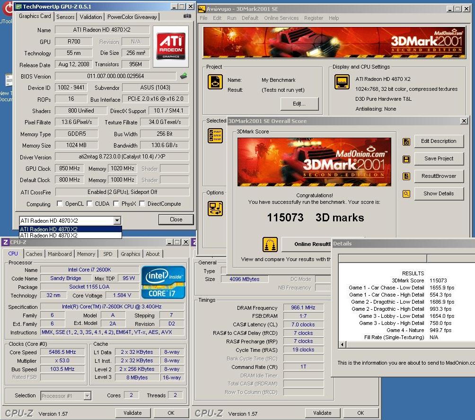Click the GPU-Z screenshot camera icon

(x=187, y=16)
